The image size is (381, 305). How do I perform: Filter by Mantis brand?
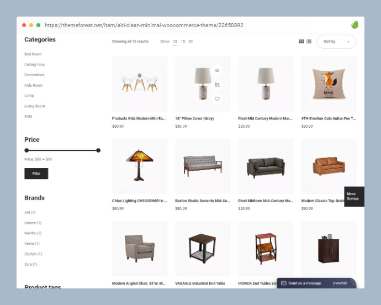(x=33, y=233)
